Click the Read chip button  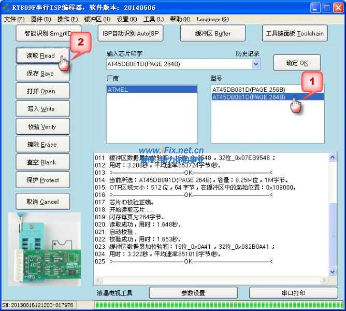pos(40,56)
